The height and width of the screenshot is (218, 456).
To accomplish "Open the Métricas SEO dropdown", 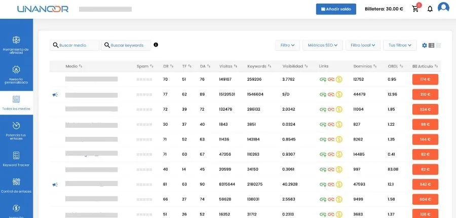I will coord(323,45).
